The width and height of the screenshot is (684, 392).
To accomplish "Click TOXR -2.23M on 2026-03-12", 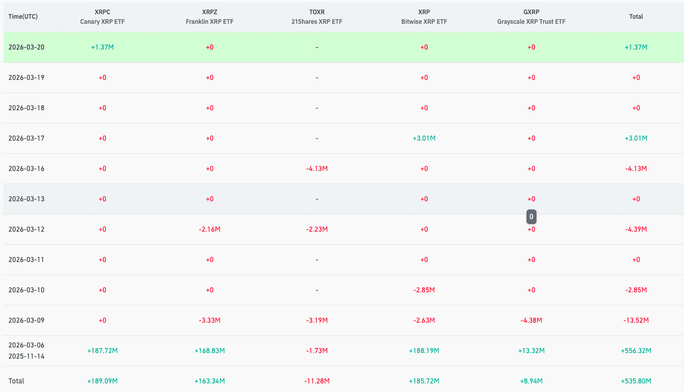I will pyautogui.click(x=317, y=229).
